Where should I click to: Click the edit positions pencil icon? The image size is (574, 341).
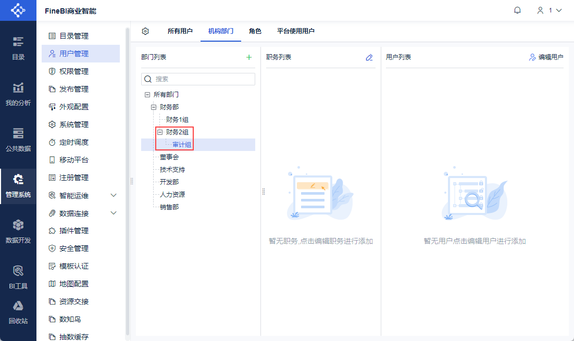pos(369,57)
